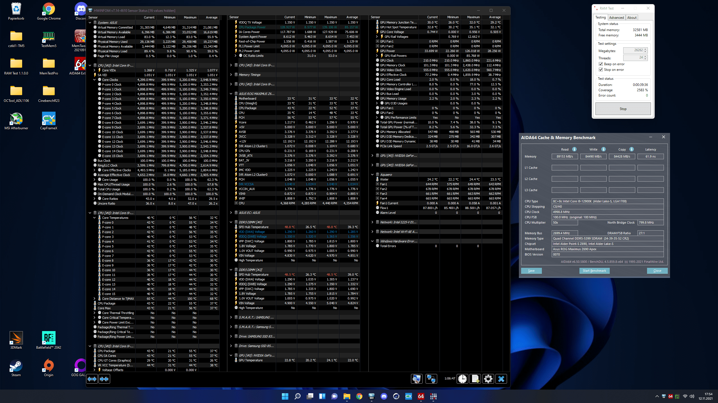Click Windows Start button on taskbar

pos(285,396)
